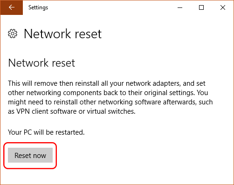
Task: Click 'Your PC will be restarted.' text
Action: (46, 132)
